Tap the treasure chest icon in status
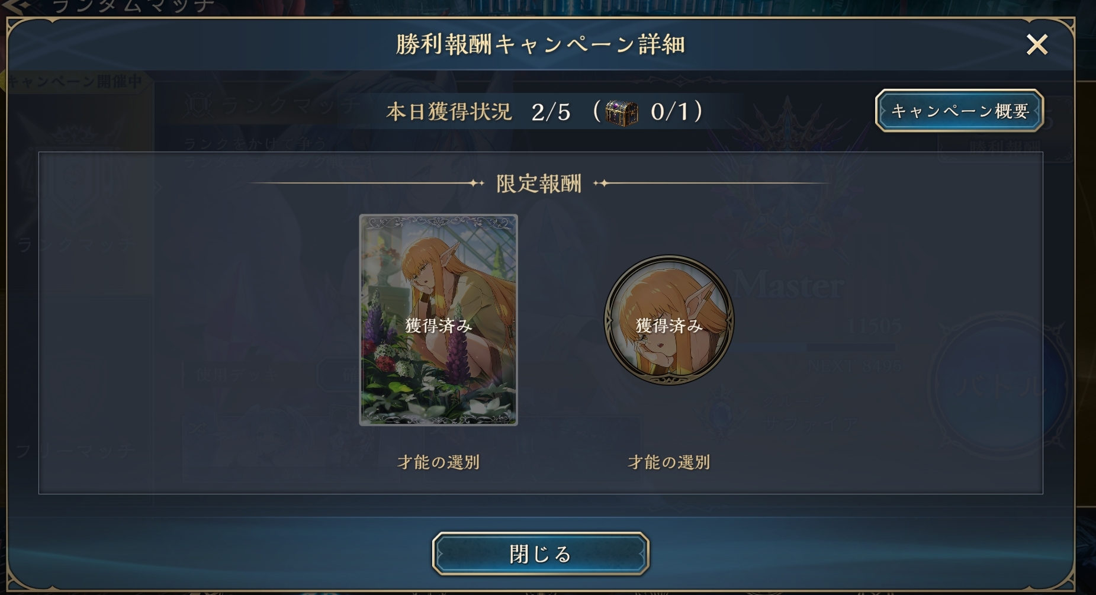 click(622, 112)
